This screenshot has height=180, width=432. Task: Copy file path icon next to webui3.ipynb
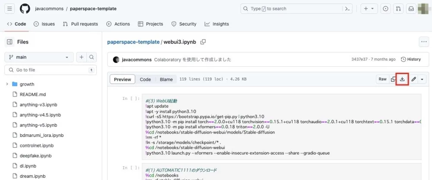[x=203, y=42]
